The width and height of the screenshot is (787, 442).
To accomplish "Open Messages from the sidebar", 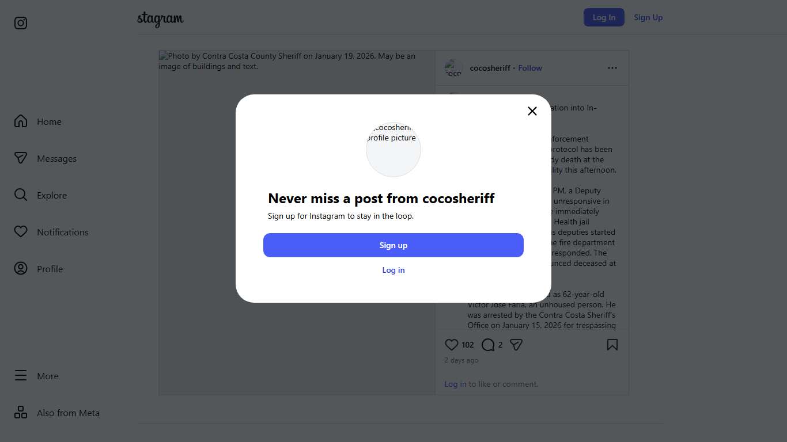I will click(56, 158).
